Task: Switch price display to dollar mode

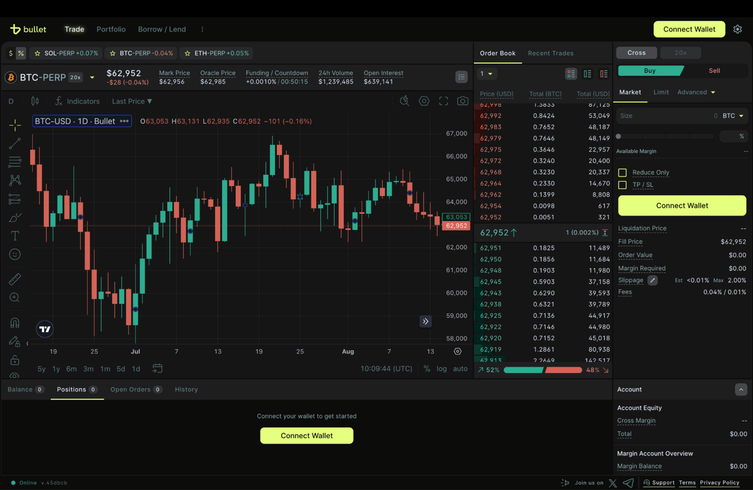Action: pos(11,53)
